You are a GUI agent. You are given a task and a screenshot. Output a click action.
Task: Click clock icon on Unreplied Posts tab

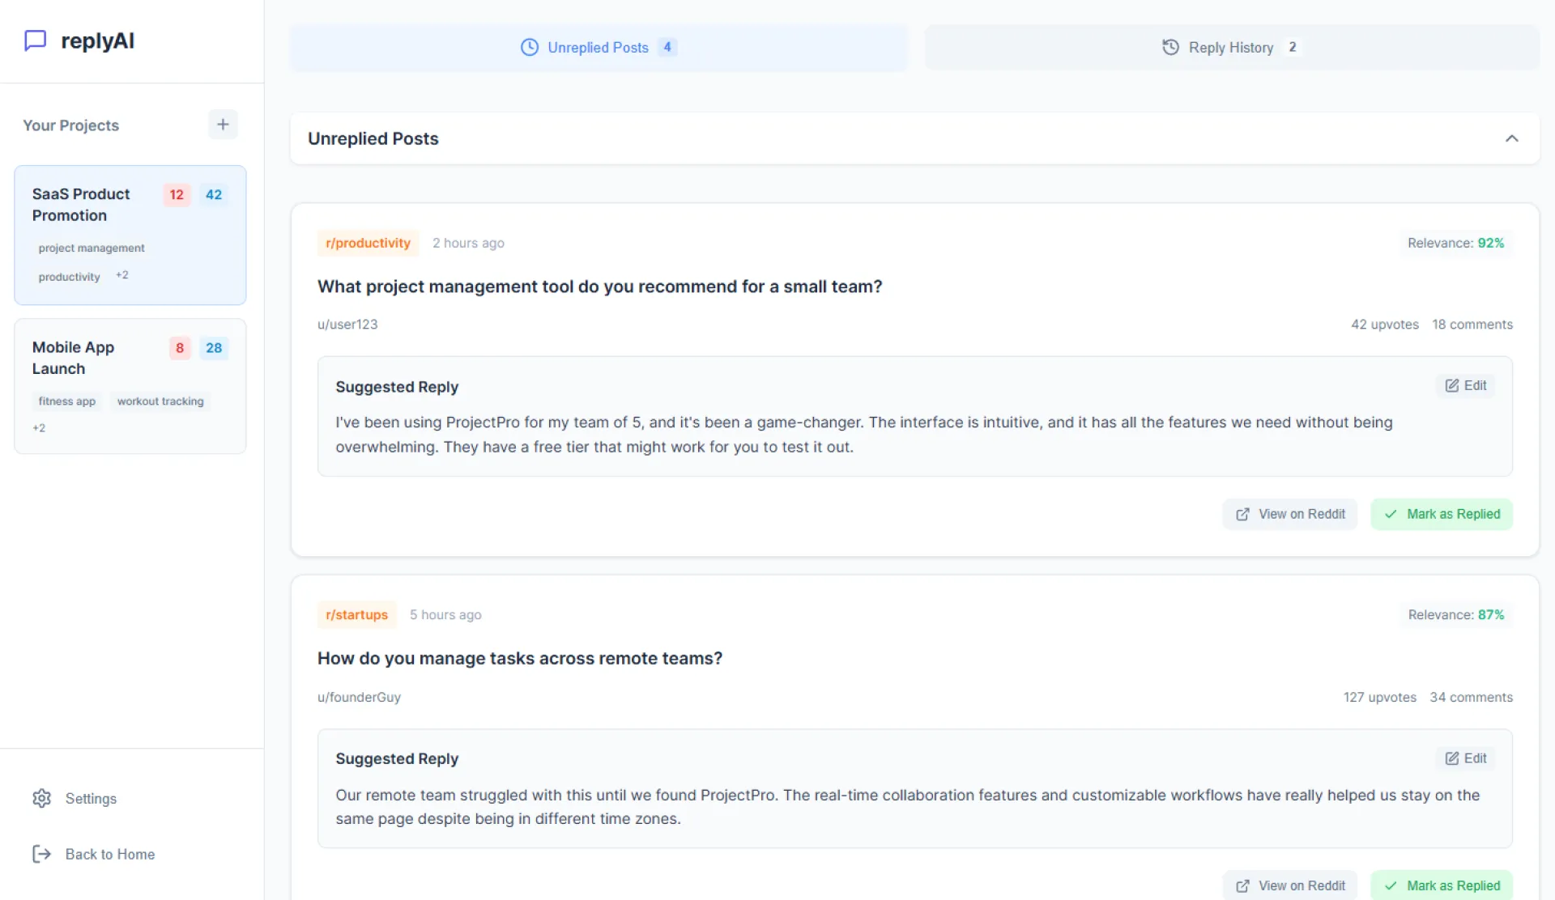pyautogui.click(x=529, y=48)
